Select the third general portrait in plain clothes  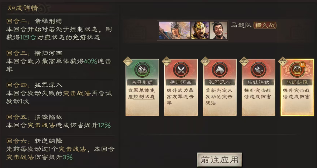point(218,30)
